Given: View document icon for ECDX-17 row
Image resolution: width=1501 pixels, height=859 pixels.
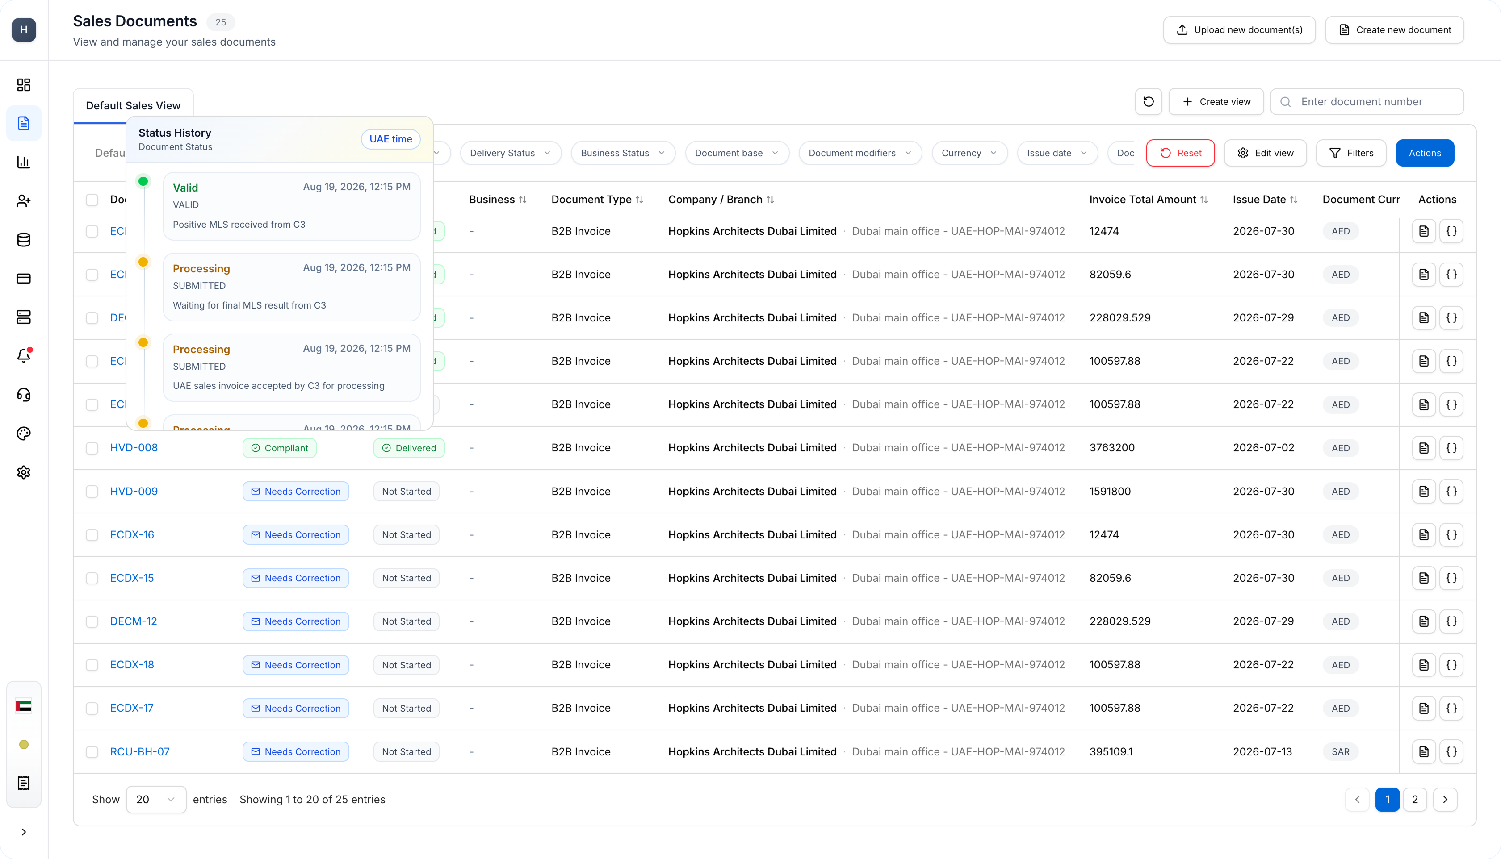Looking at the screenshot, I should point(1424,708).
